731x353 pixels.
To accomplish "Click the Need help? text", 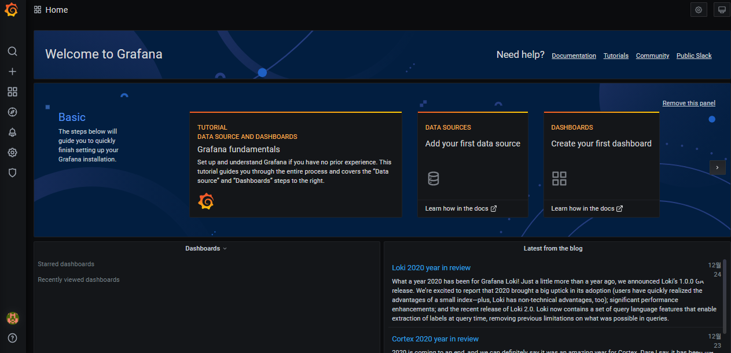I will [x=520, y=55].
